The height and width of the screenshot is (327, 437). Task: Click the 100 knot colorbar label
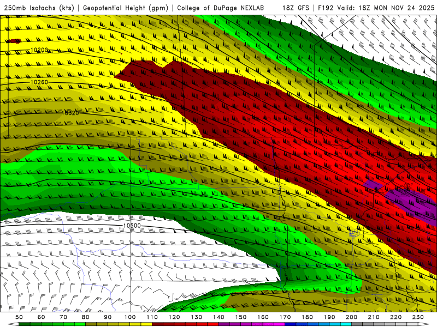click(130, 317)
